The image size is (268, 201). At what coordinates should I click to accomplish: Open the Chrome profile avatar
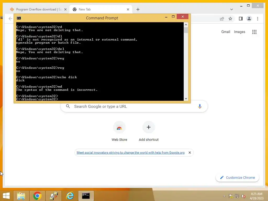[x=249, y=19]
